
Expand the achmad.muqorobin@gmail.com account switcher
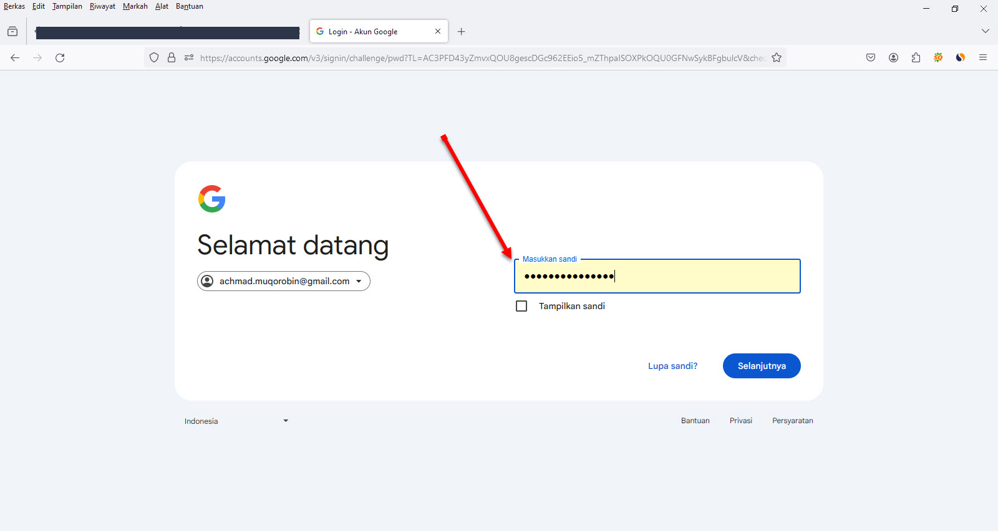coord(284,281)
